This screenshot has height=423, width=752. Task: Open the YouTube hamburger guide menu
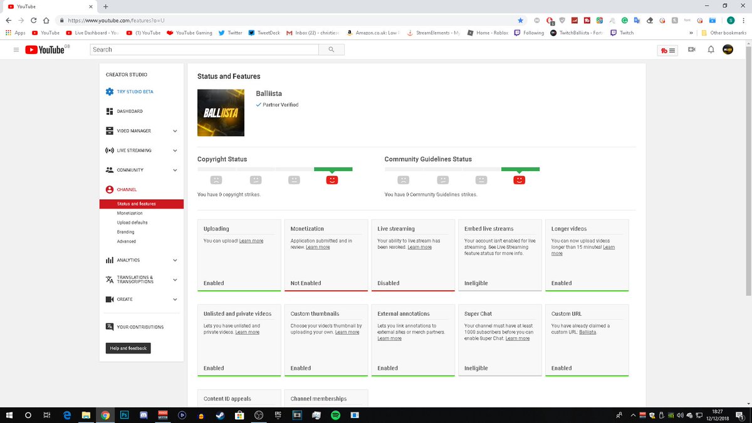tap(16, 50)
